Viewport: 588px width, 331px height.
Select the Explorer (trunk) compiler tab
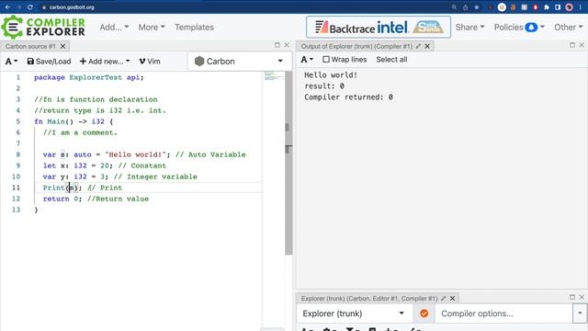(x=369, y=298)
